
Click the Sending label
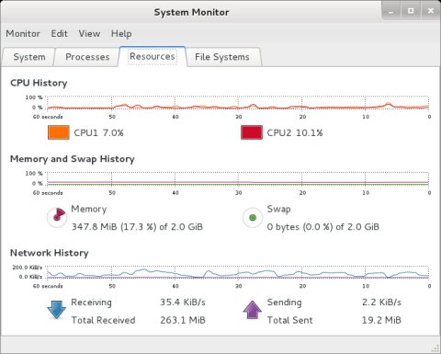point(284,303)
